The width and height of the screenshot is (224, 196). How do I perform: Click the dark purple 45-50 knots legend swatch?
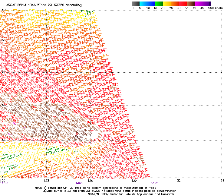(206, 4)
